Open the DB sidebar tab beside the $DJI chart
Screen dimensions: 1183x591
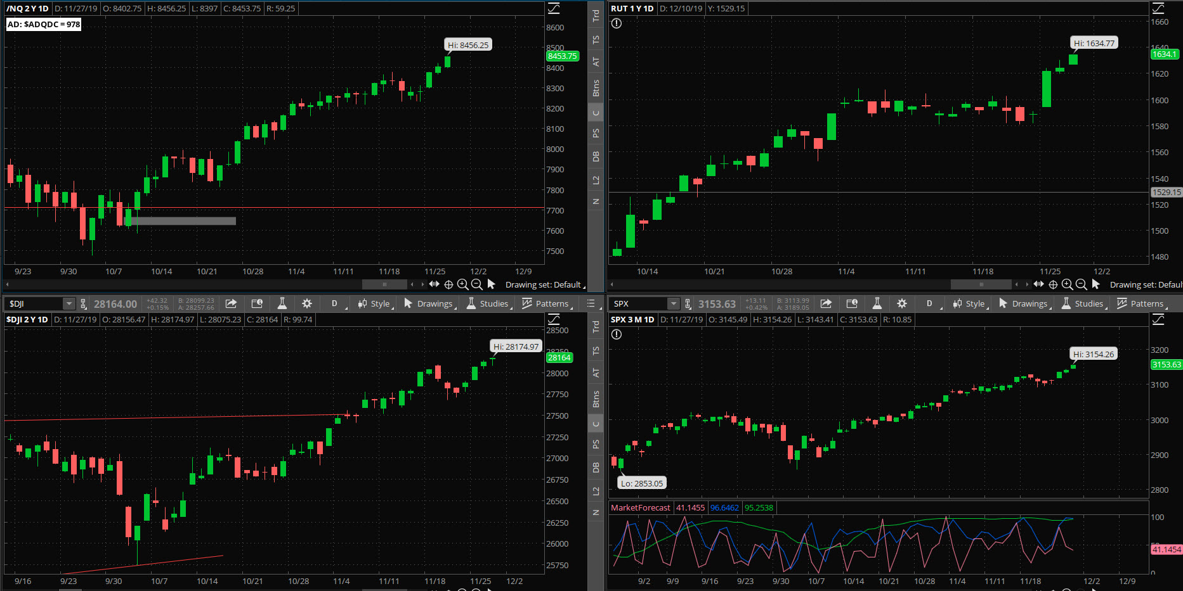tap(596, 467)
